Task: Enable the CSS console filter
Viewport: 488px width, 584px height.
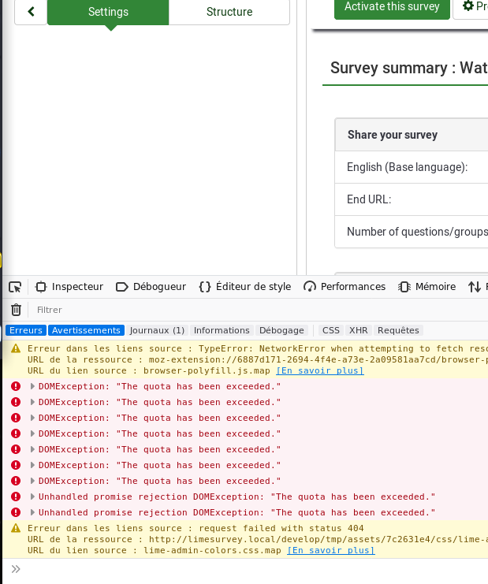Action: (331, 330)
